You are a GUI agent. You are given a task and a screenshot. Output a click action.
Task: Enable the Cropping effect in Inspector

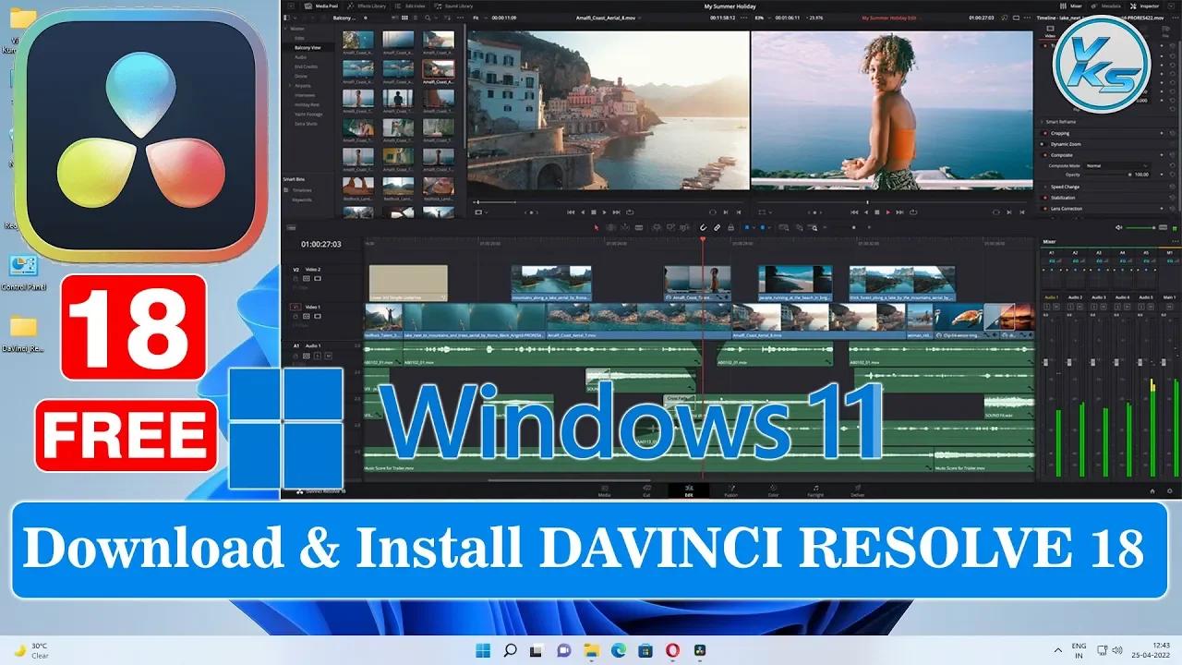(1043, 133)
